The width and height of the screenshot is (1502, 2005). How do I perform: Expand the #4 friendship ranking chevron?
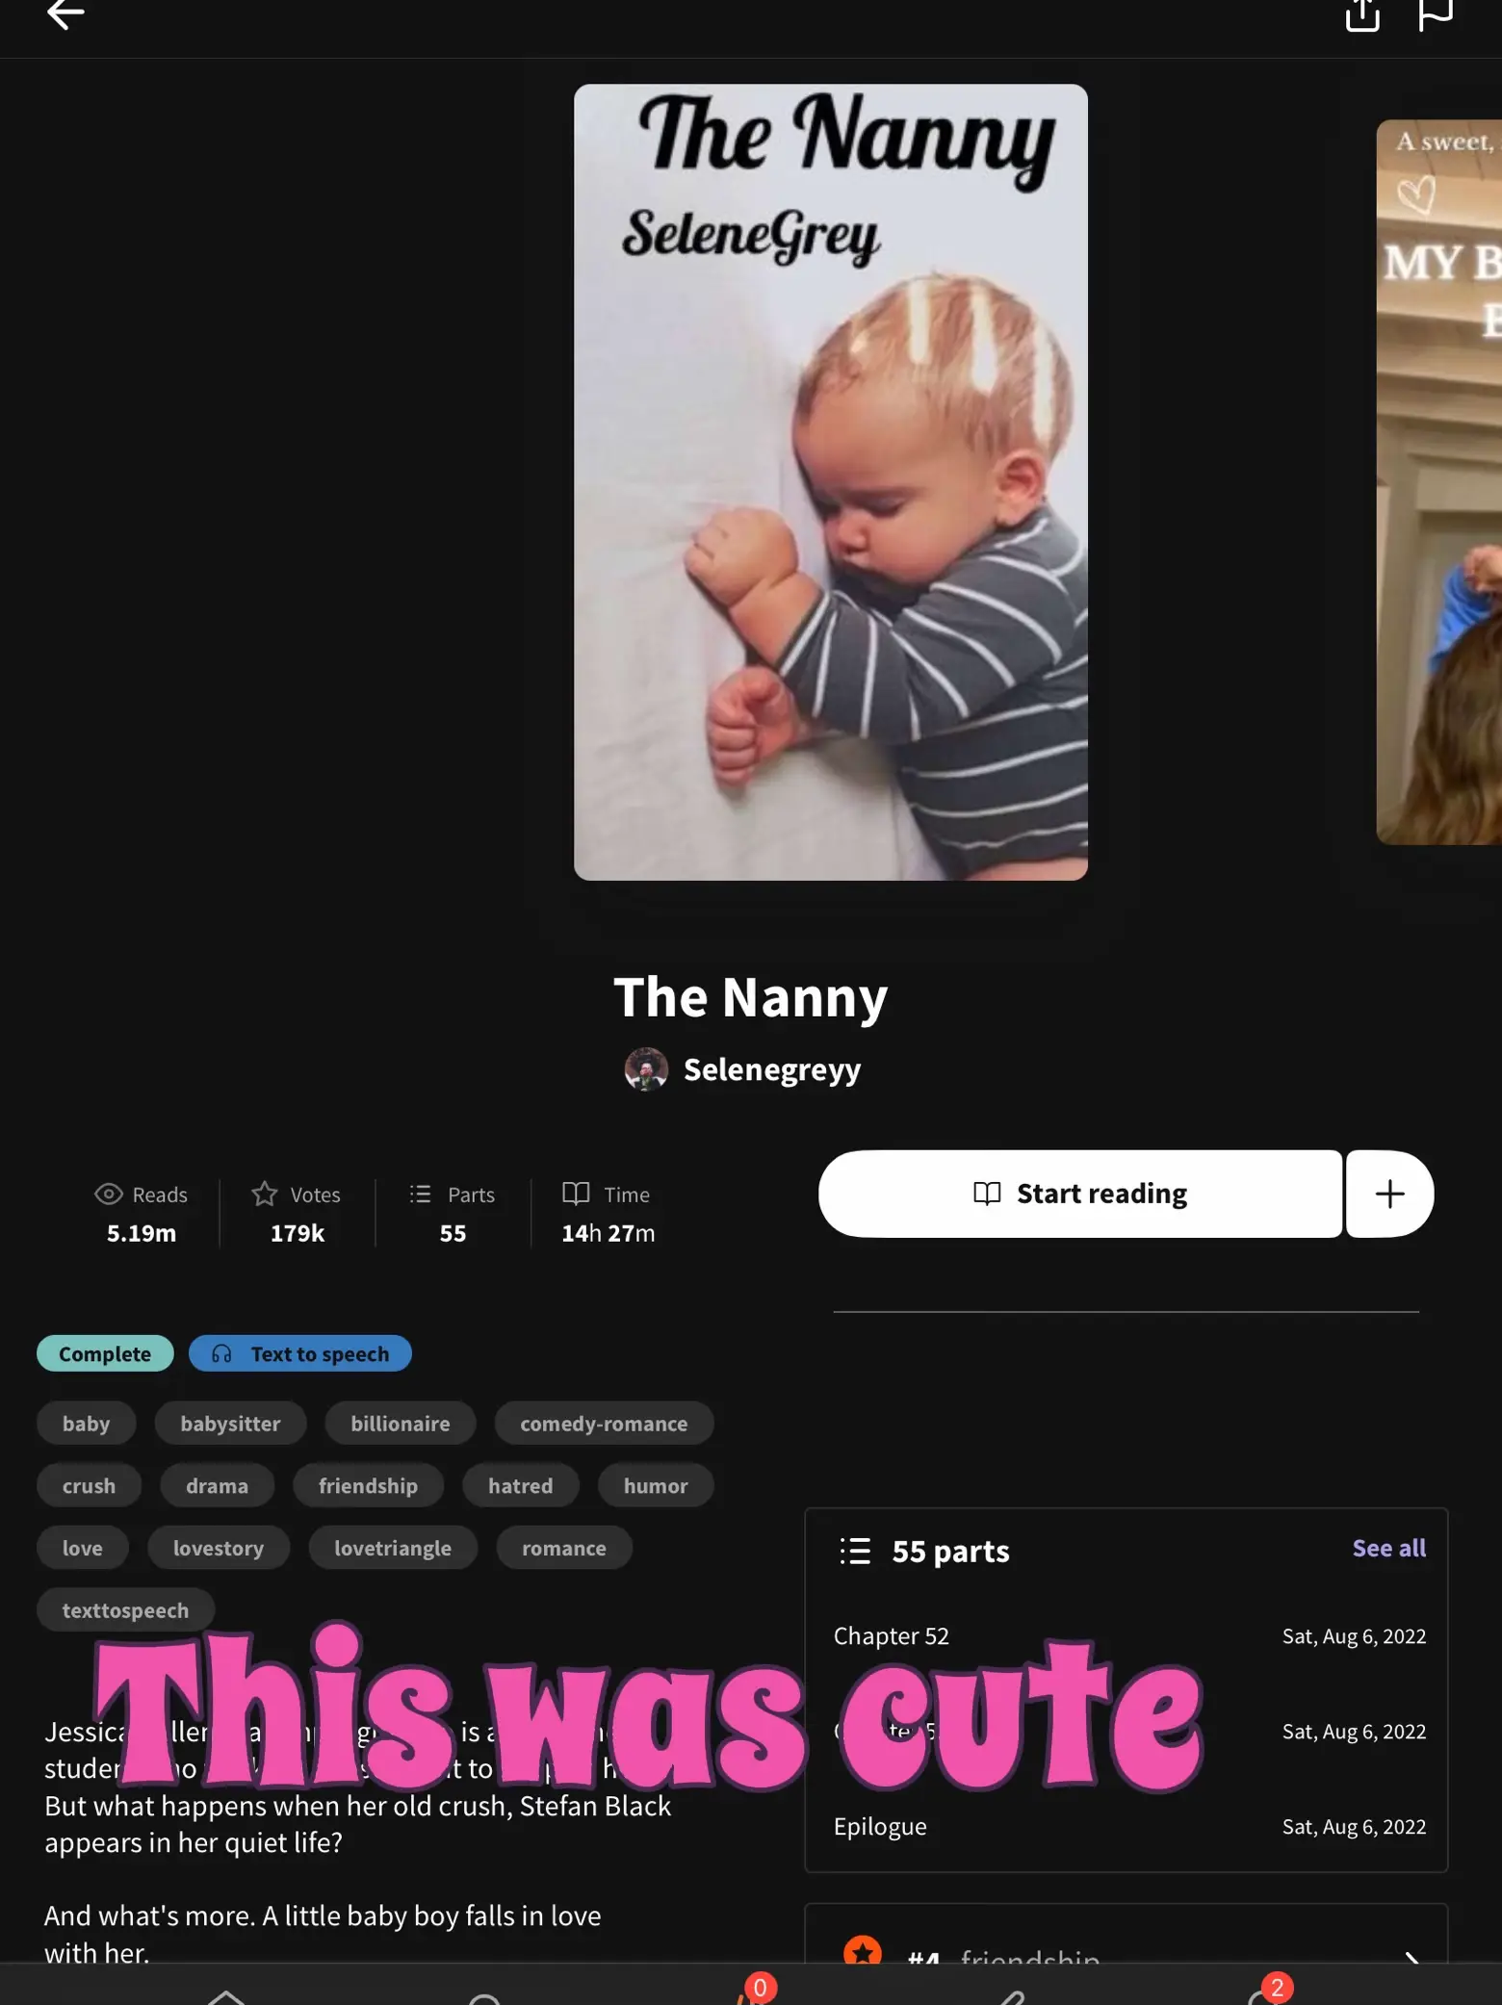click(x=1411, y=1957)
